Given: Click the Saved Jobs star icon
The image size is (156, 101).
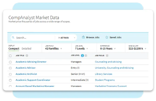Looking at the screenshot, I should click(107, 37).
